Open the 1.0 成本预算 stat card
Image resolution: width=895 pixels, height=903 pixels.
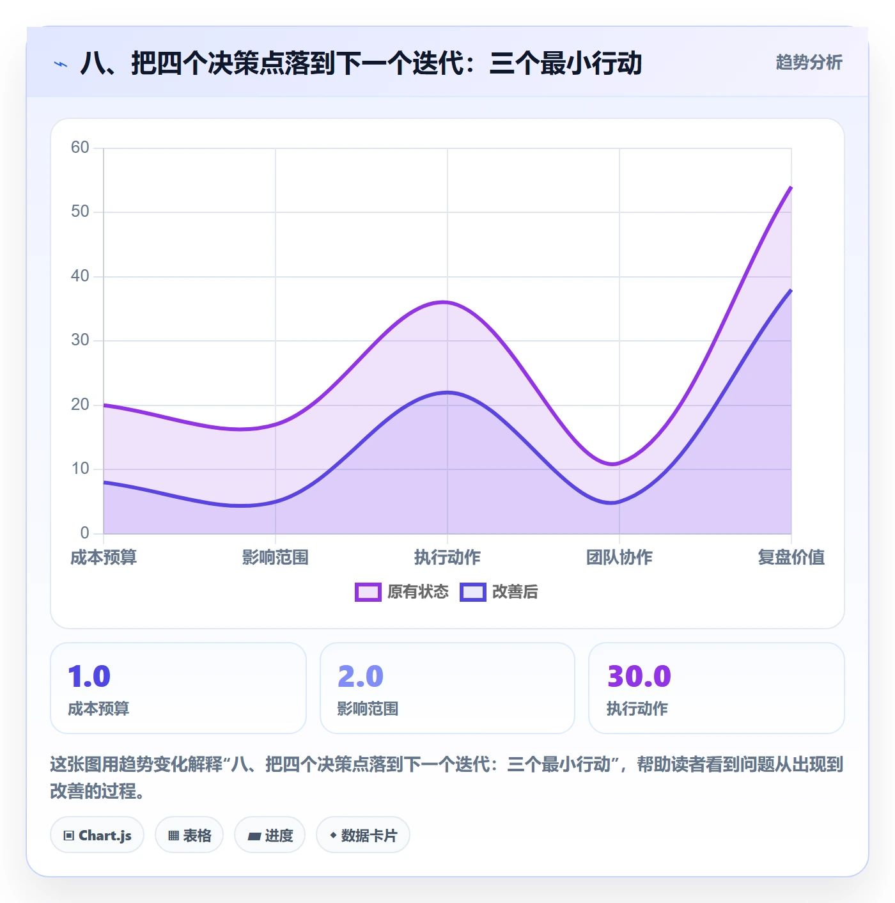click(x=178, y=688)
